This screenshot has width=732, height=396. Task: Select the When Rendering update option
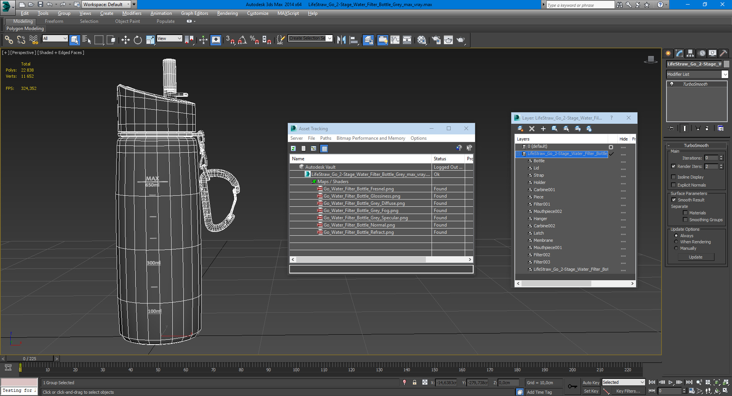coord(676,242)
